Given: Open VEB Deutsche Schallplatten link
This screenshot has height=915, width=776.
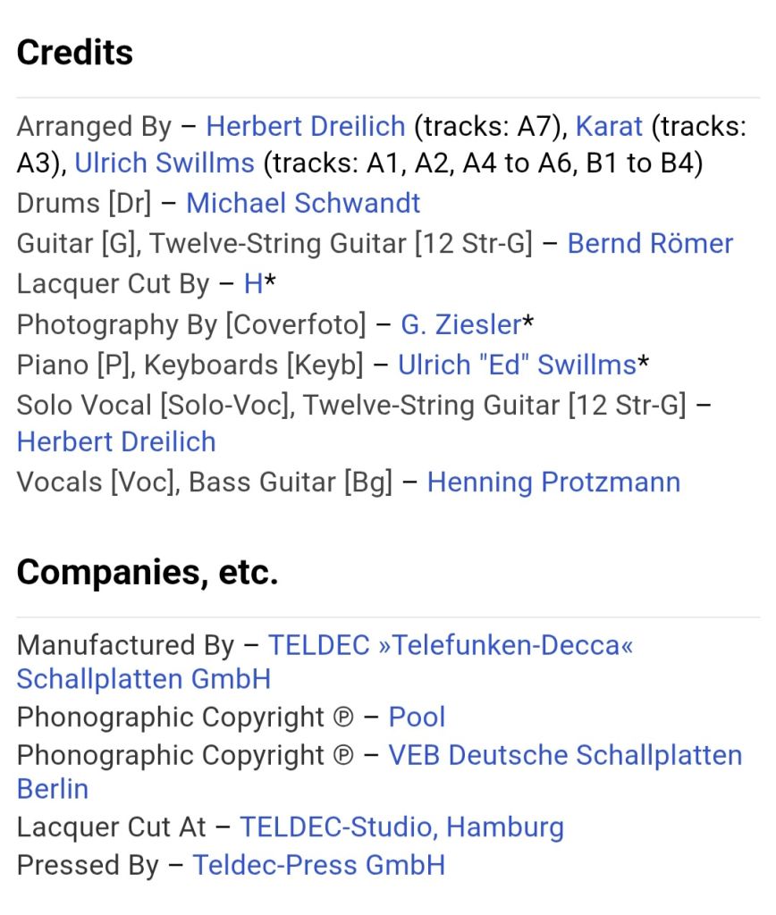Looking at the screenshot, I should point(565,755).
